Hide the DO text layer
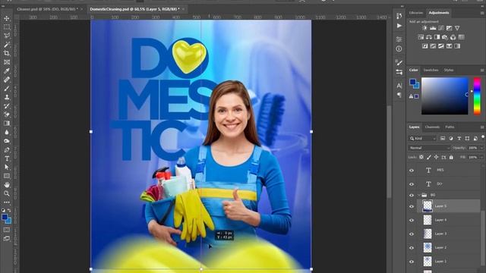 coord(412,184)
